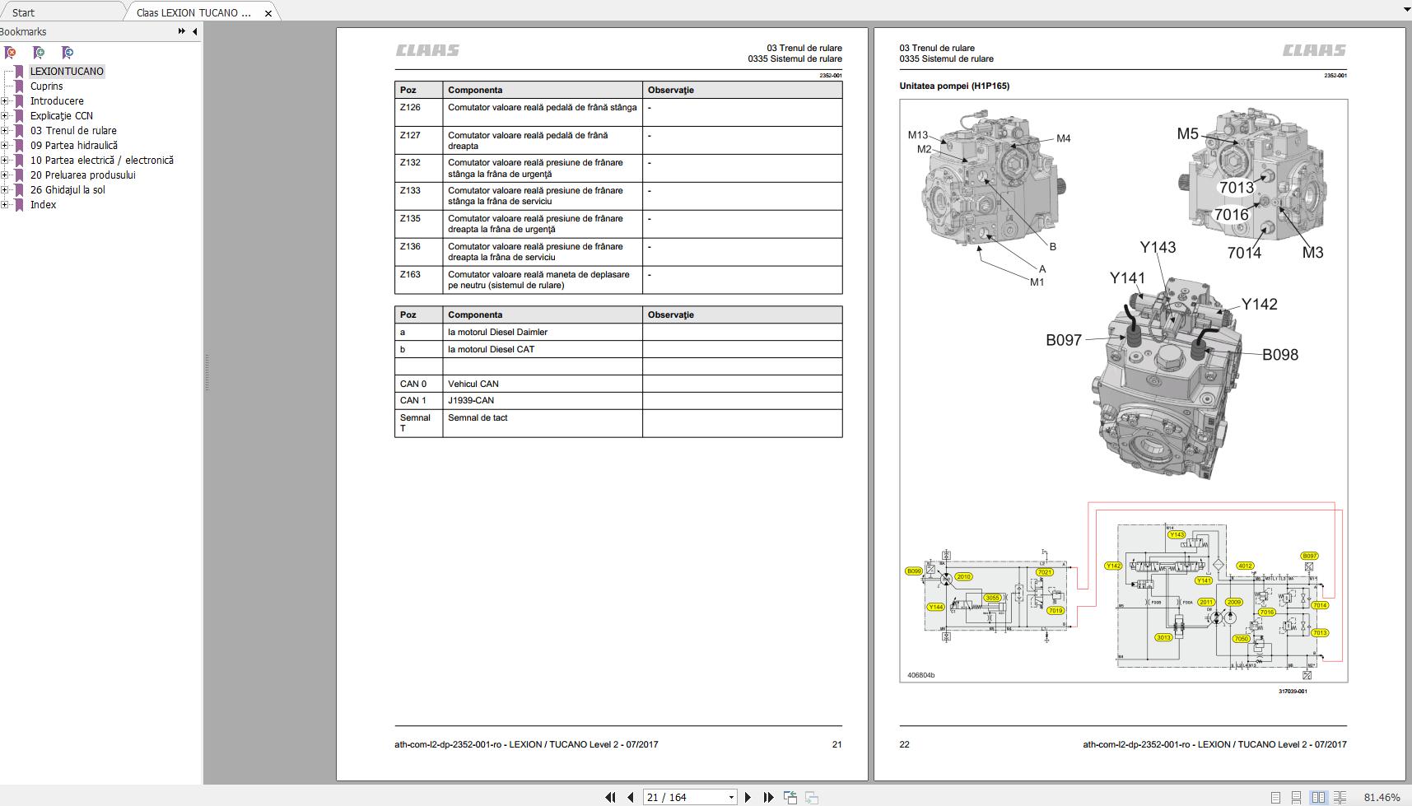
Task: Select the two-page facing layout
Action: [1318, 797]
